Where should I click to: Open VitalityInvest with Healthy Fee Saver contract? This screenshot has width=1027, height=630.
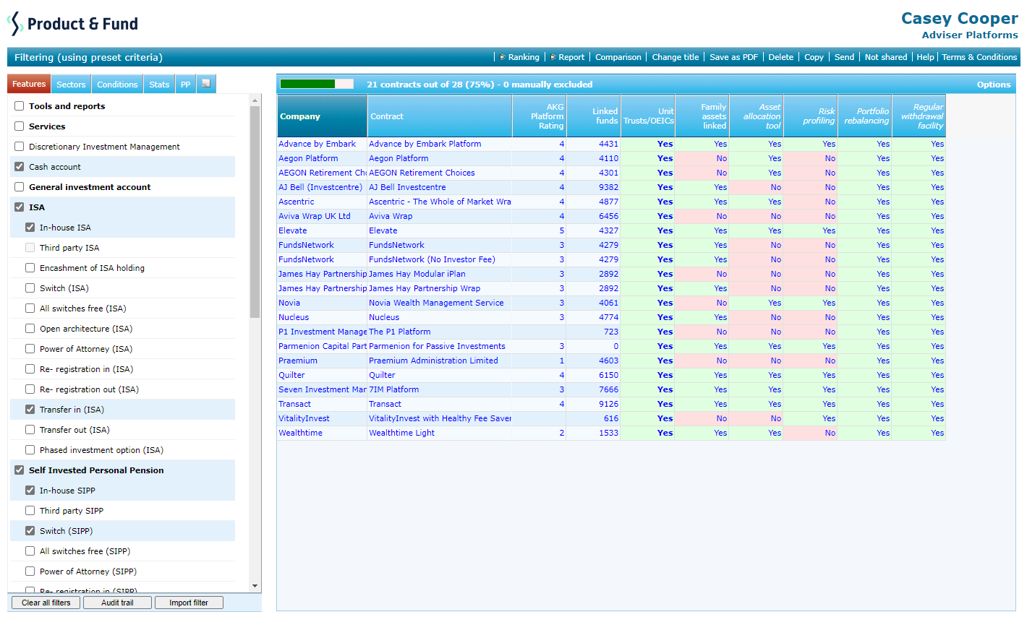(440, 418)
